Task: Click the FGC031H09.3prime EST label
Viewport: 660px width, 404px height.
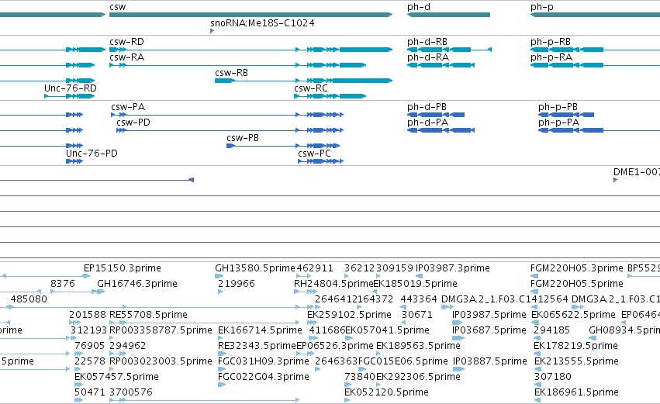Action: [264, 362]
